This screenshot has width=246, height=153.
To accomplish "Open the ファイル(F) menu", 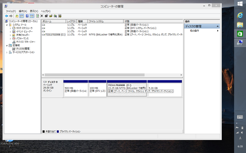I will click(x=11, y=11).
